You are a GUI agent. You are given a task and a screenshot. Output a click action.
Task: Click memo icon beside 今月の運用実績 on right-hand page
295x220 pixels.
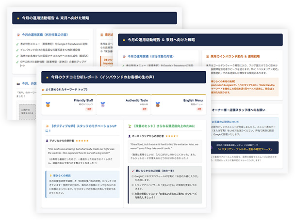point(124,56)
